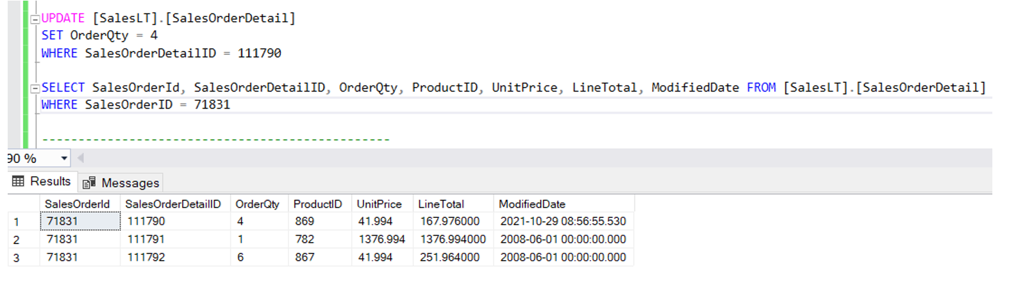Click the 1376.994000 LineTotal cell
Viewport: 1009px width, 292px height.
coord(453,240)
